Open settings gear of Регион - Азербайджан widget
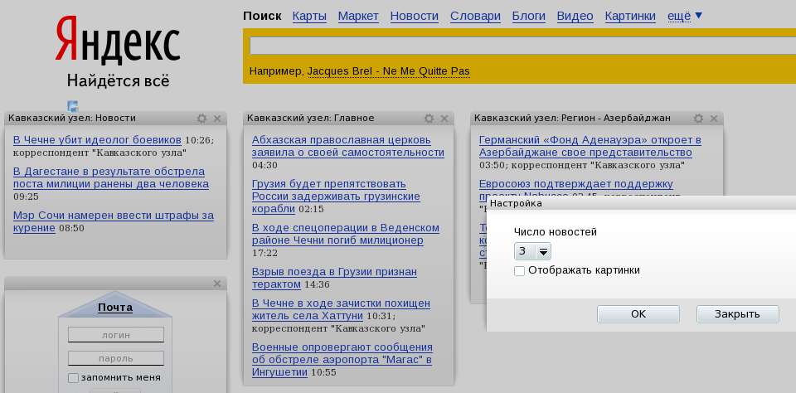Image resolution: width=796 pixels, height=393 pixels. click(698, 119)
